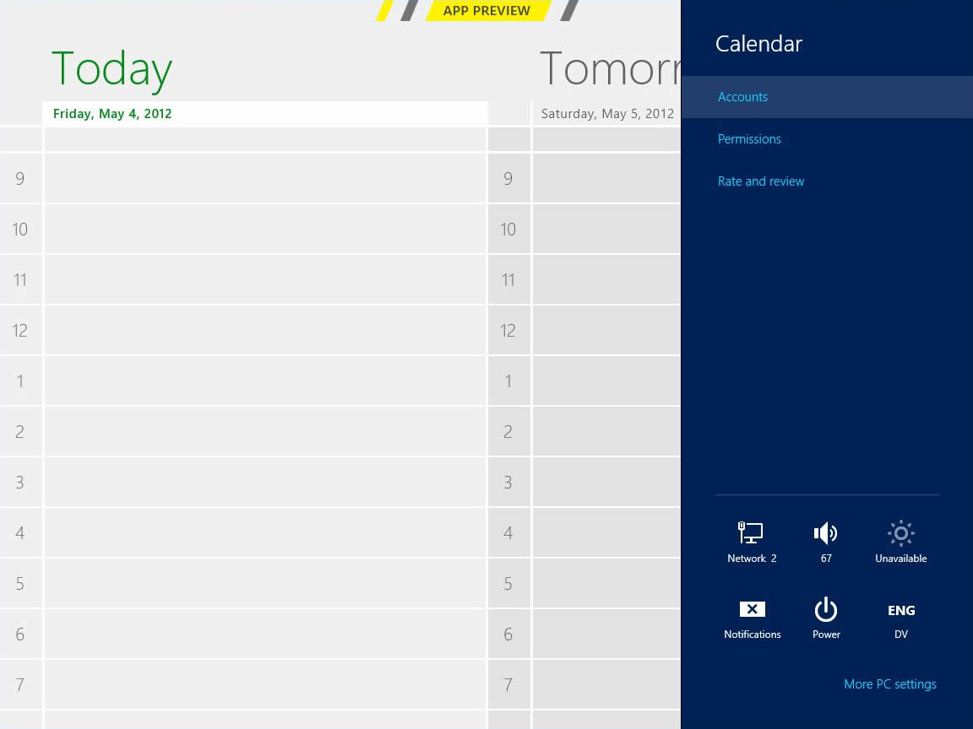The height and width of the screenshot is (729, 973).
Task: Click today's all-day event row
Action: pos(264,139)
